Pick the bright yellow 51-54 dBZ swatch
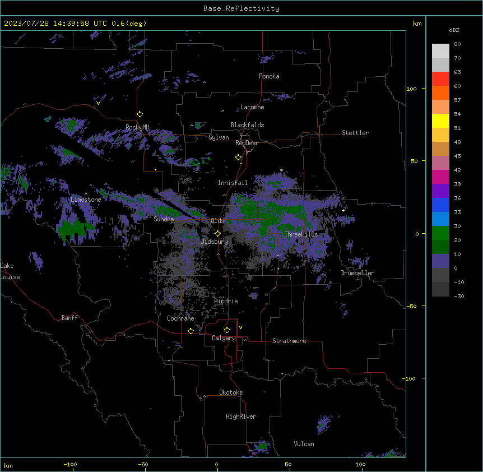483x472 pixels. coord(440,121)
